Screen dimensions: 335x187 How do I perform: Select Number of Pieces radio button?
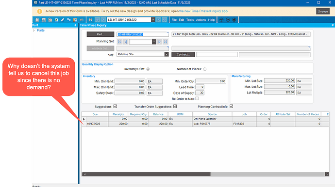click(x=205, y=69)
